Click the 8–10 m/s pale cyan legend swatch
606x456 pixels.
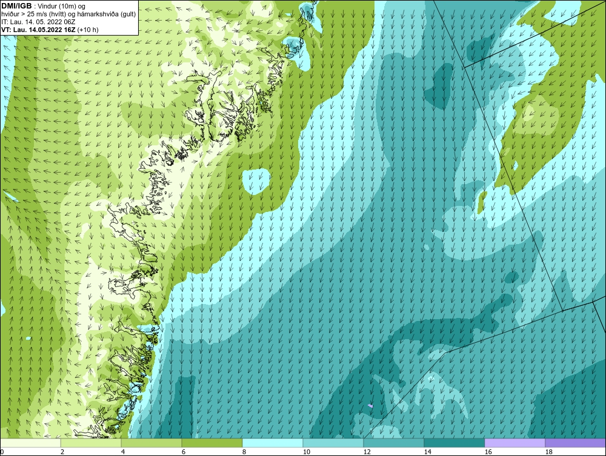(x=273, y=443)
